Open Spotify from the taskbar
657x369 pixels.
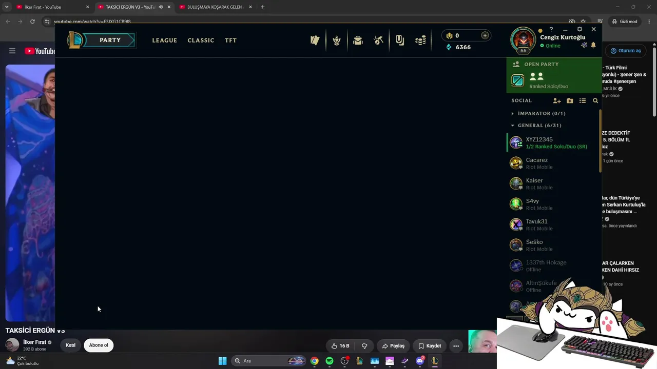330,361
